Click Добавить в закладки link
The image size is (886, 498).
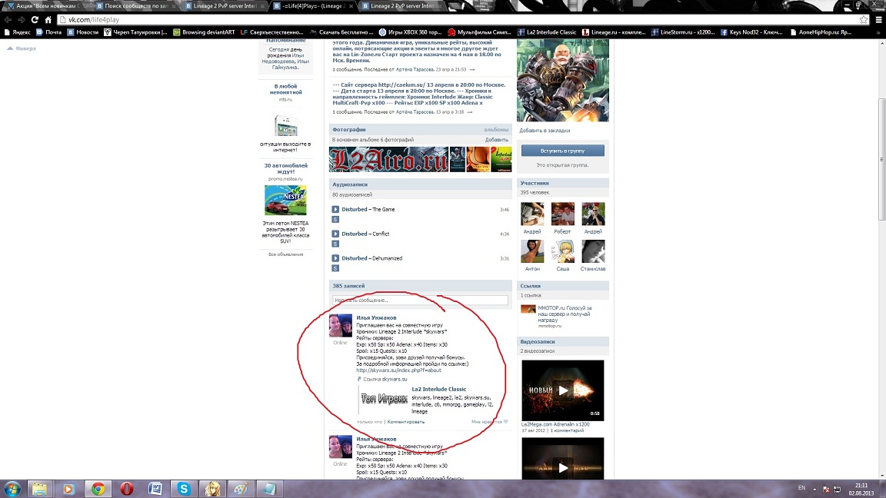tap(545, 131)
